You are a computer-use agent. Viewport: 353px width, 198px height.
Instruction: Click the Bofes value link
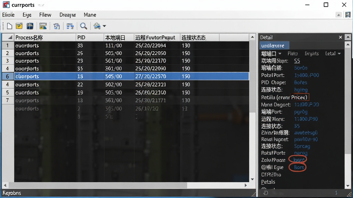301,82
